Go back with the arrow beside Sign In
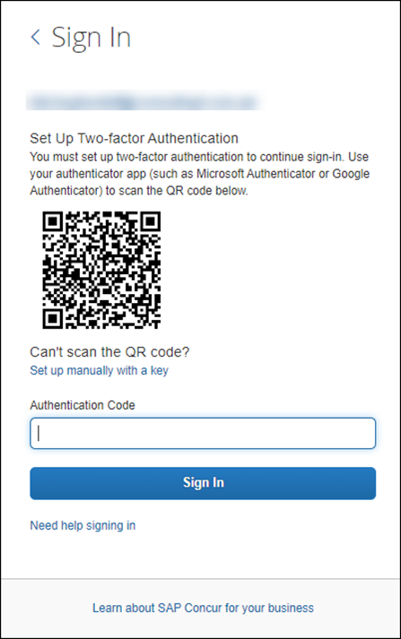 point(36,37)
